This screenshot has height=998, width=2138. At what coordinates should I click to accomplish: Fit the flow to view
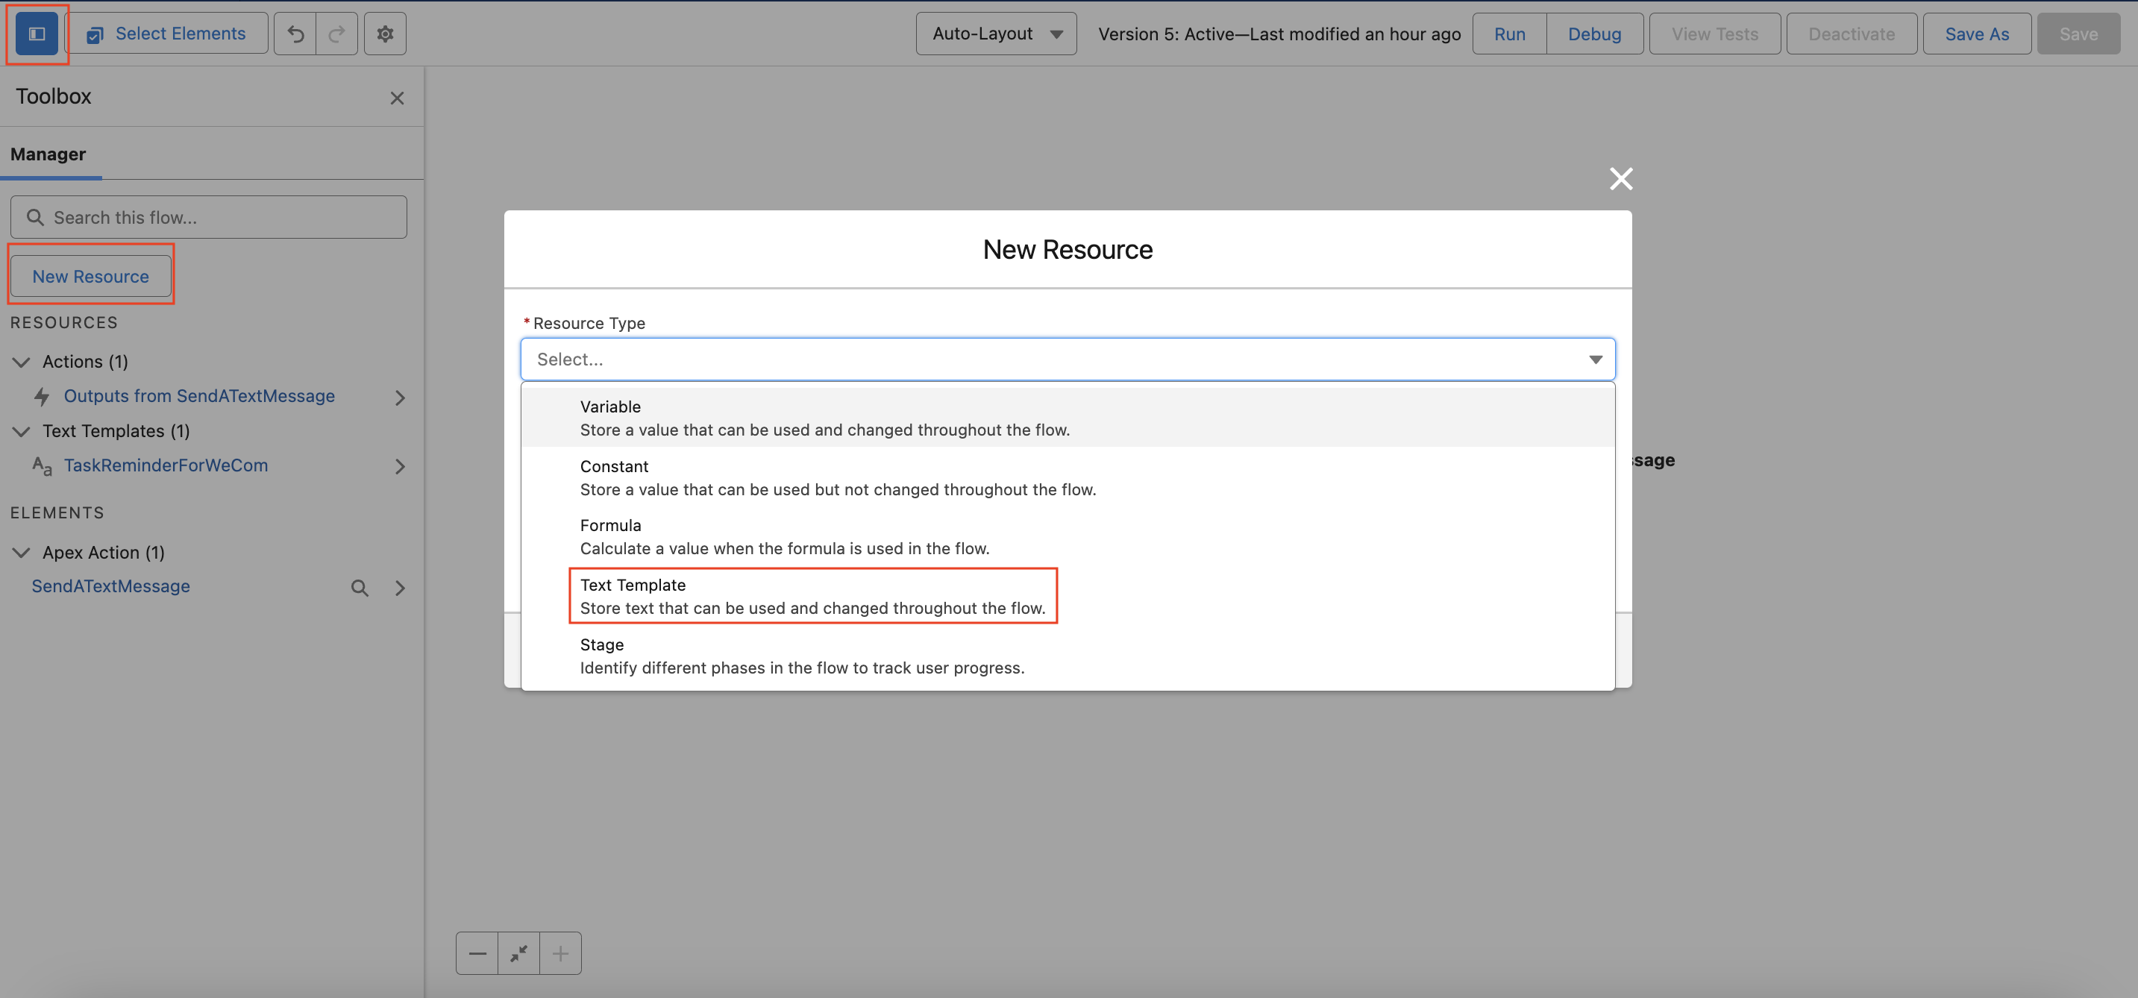[518, 953]
